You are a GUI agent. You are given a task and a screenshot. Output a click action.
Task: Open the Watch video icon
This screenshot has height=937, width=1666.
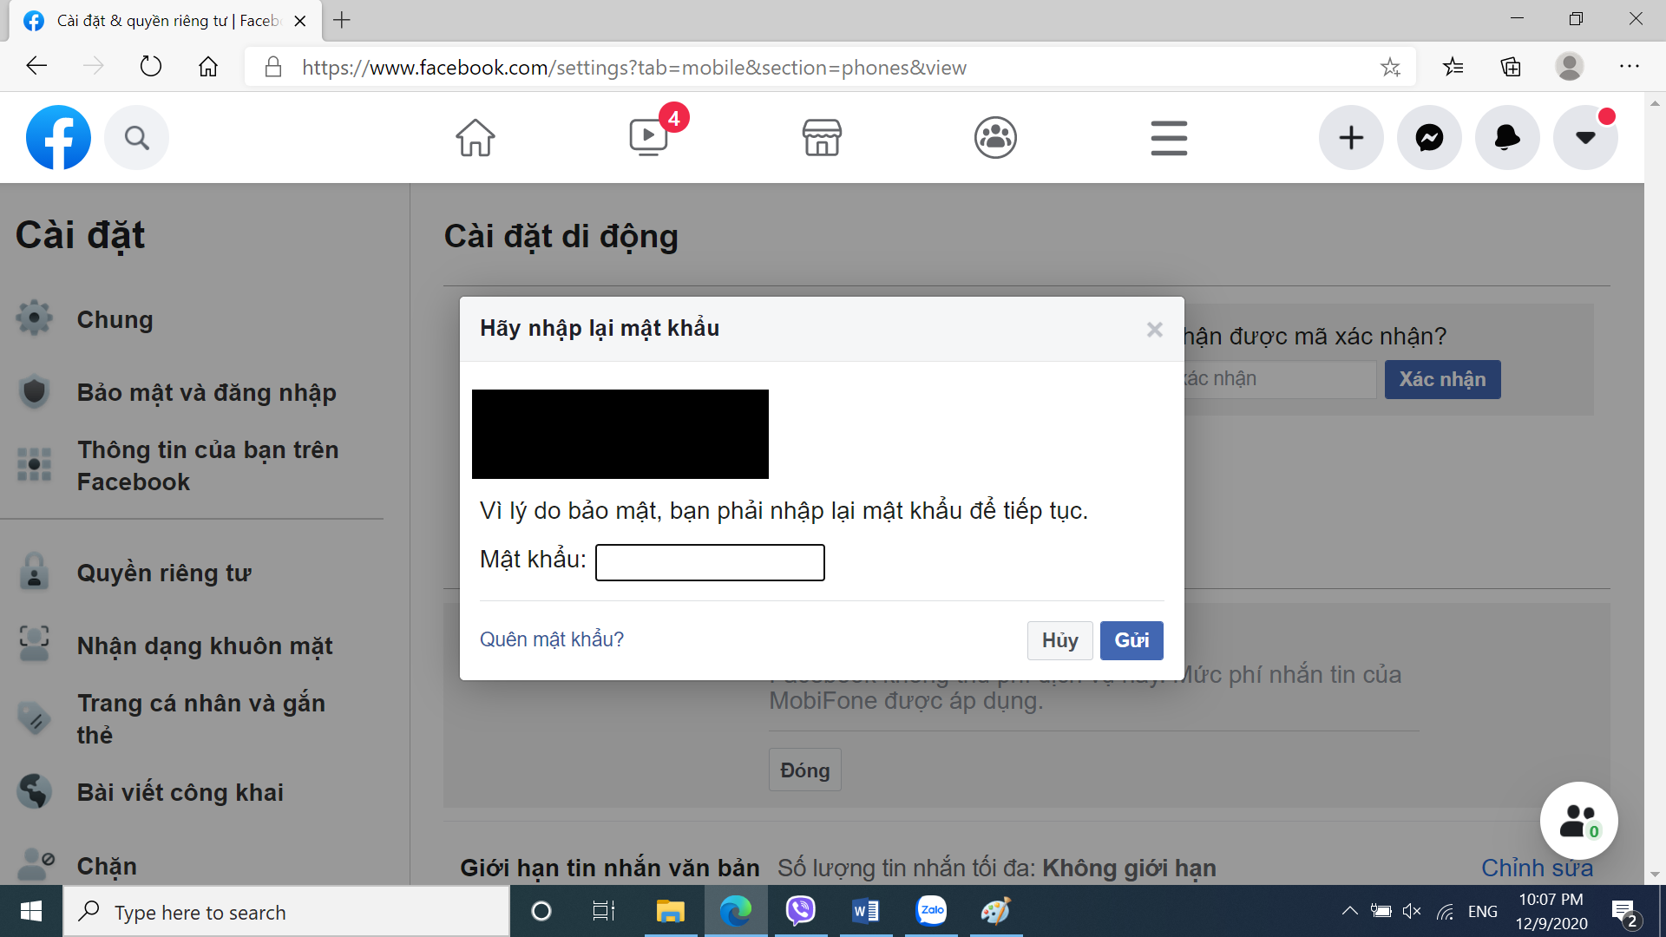click(x=648, y=137)
